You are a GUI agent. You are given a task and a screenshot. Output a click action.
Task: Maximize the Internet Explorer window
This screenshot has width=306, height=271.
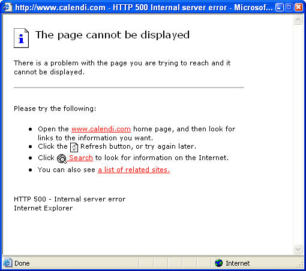tap(289, 7)
